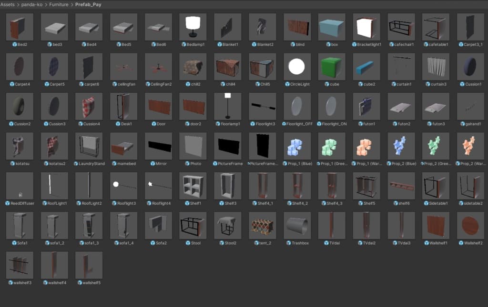Select the LaundryStand prefab
The height and width of the screenshot is (307, 488).
(89, 146)
